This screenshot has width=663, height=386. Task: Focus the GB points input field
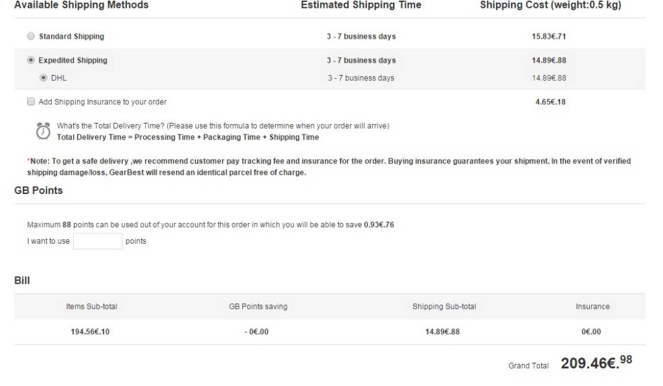[x=97, y=241]
